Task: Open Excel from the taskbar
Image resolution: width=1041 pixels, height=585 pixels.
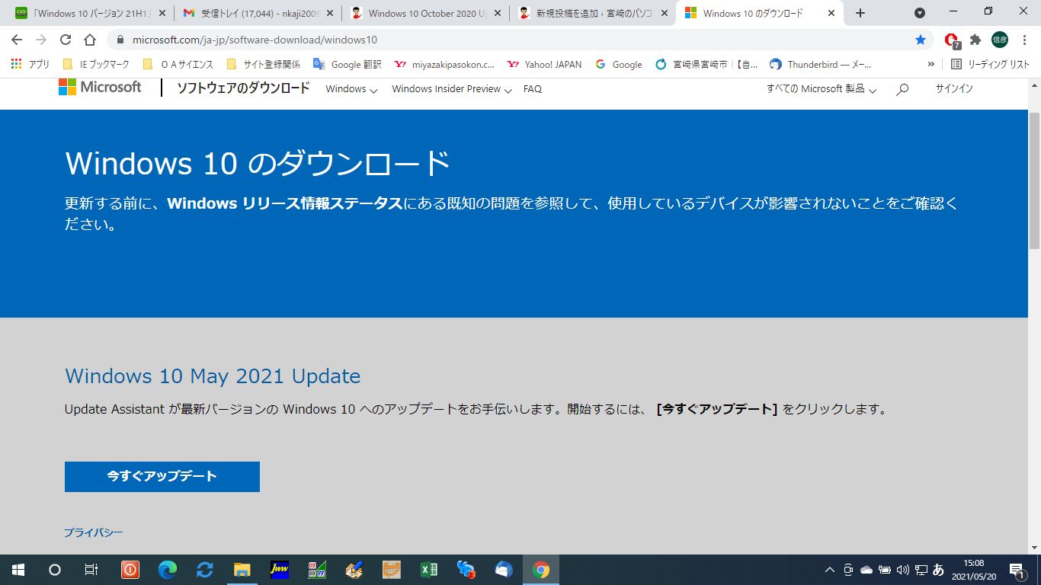Action: [429, 570]
